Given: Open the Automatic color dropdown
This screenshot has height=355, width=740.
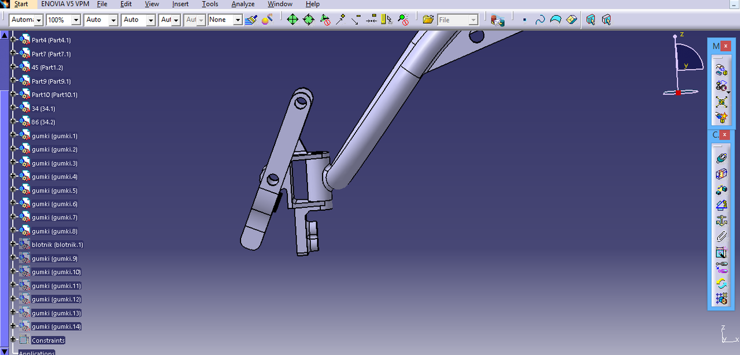Looking at the screenshot, I should (39, 20).
